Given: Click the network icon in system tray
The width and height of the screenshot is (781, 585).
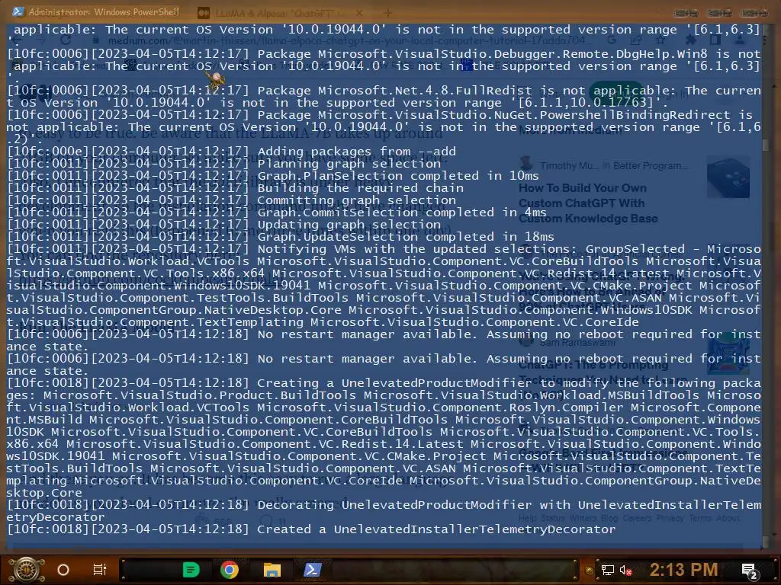Looking at the screenshot, I should [607, 570].
